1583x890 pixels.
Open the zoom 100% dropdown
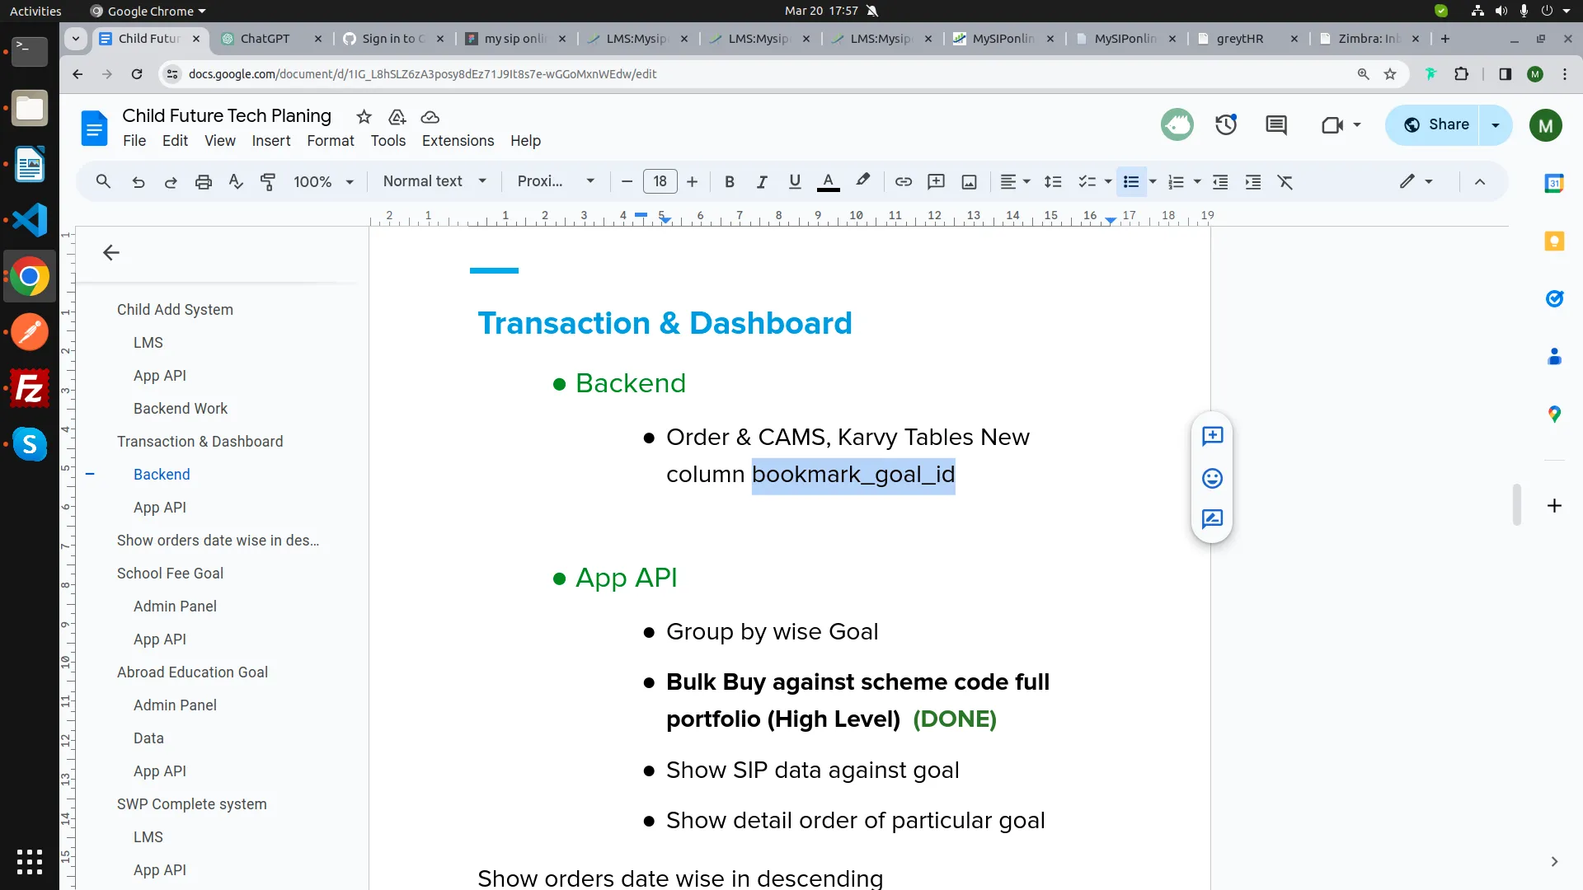(323, 182)
